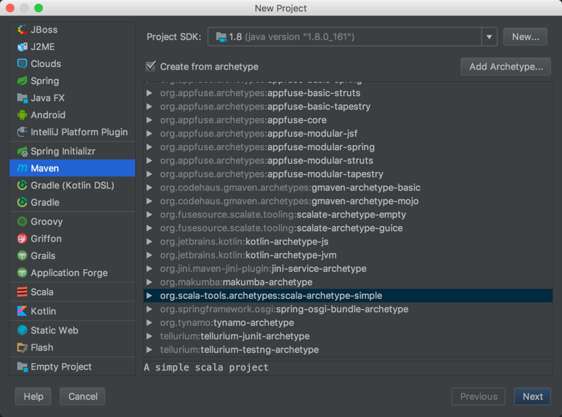Expand scalate-archetype-empty node
Screen dimensions: 562x417
149,215
